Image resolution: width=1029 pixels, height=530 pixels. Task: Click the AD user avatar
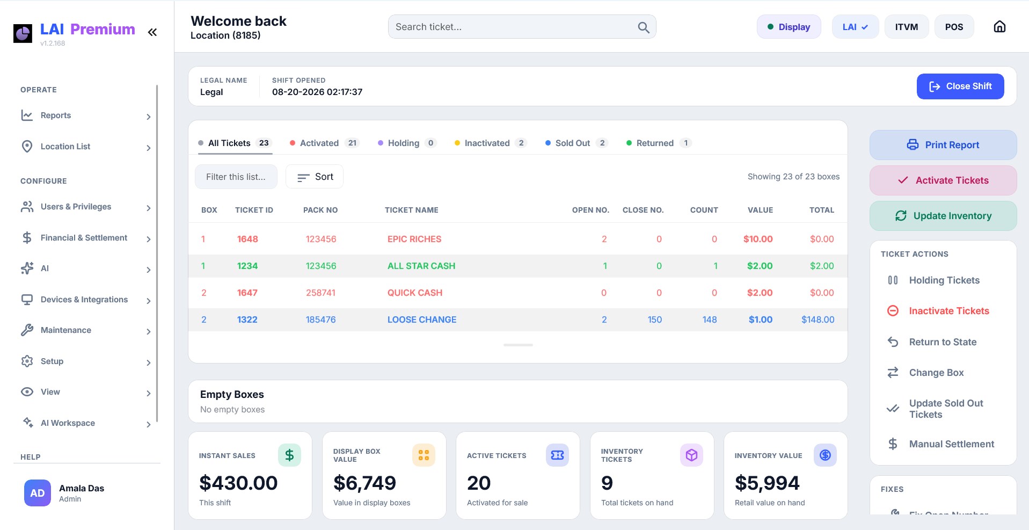click(38, 493)
